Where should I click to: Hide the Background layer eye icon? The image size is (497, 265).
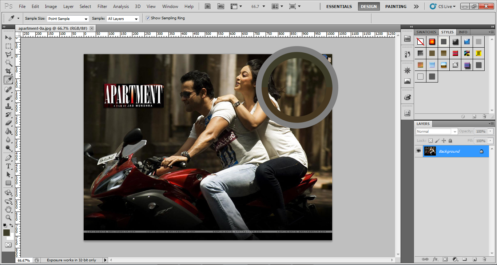tap(419, 151)
